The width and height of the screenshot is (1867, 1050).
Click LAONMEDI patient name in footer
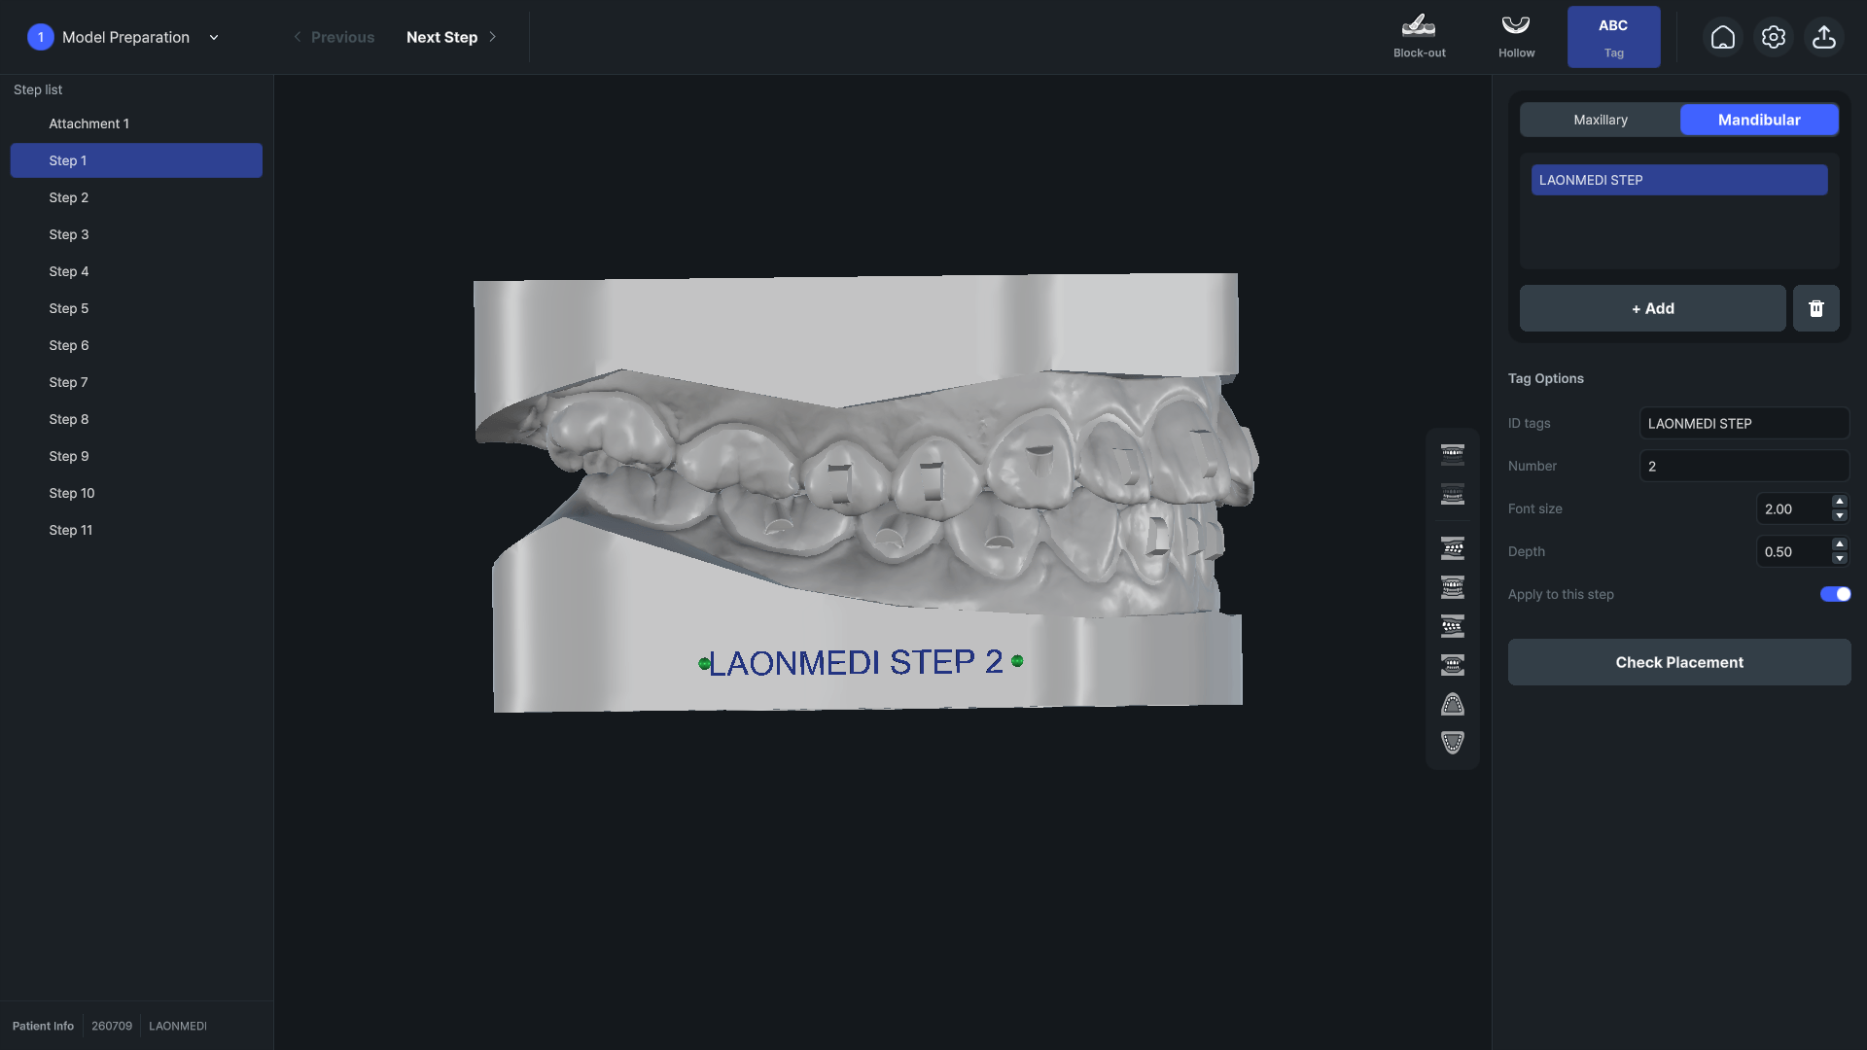[178, 1026]
